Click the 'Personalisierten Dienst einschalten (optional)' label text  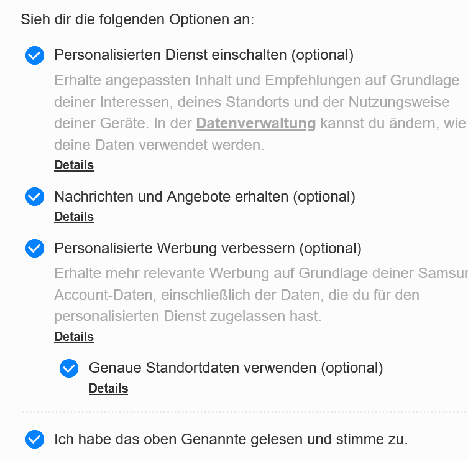[204, 55]
